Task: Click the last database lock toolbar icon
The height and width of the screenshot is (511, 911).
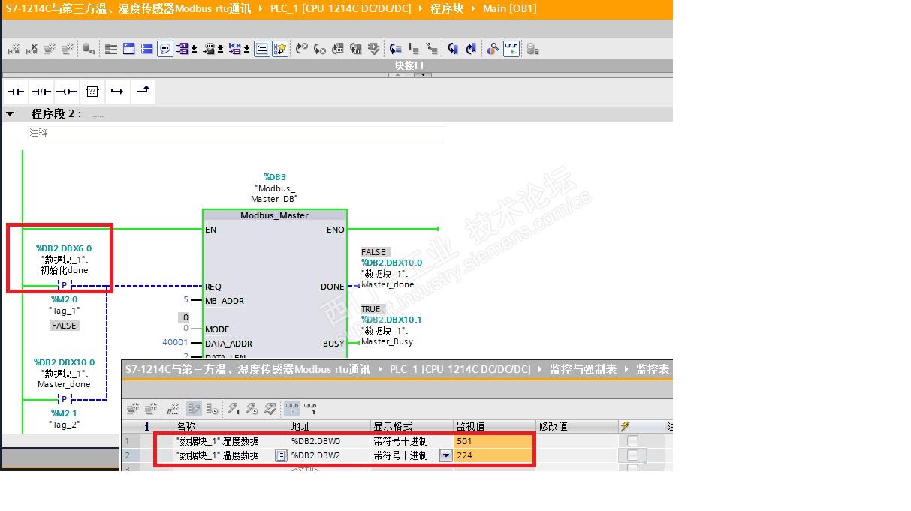Action: (x=532, y=49)
